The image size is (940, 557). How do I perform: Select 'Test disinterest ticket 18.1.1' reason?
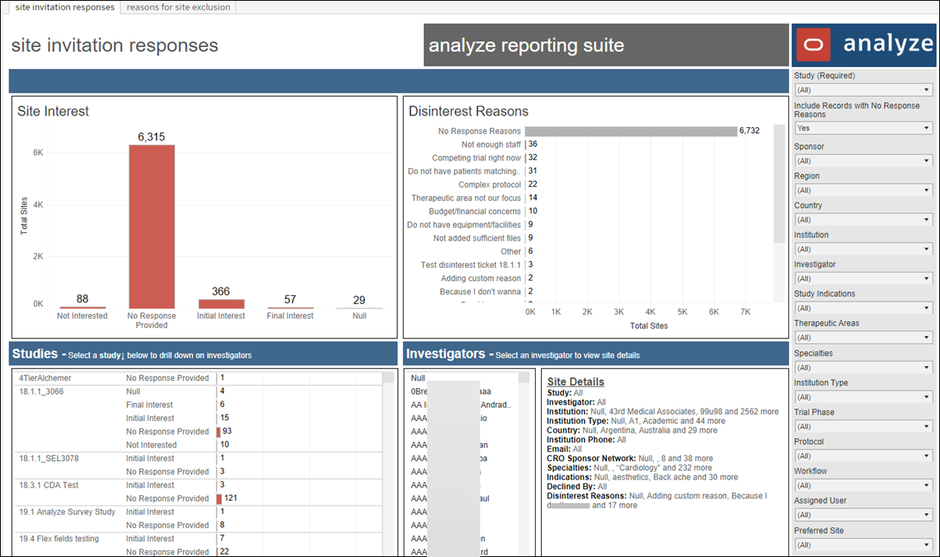click(x=471, y=265)
